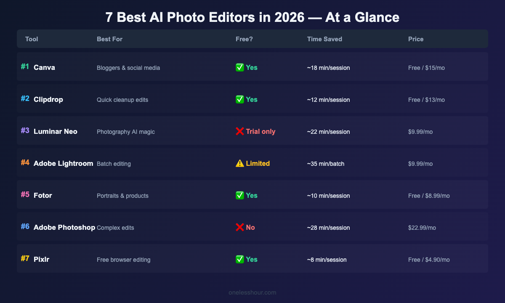Click 'Photography AI magic' text
Screen dimensions: 505x303
point(126,132)
